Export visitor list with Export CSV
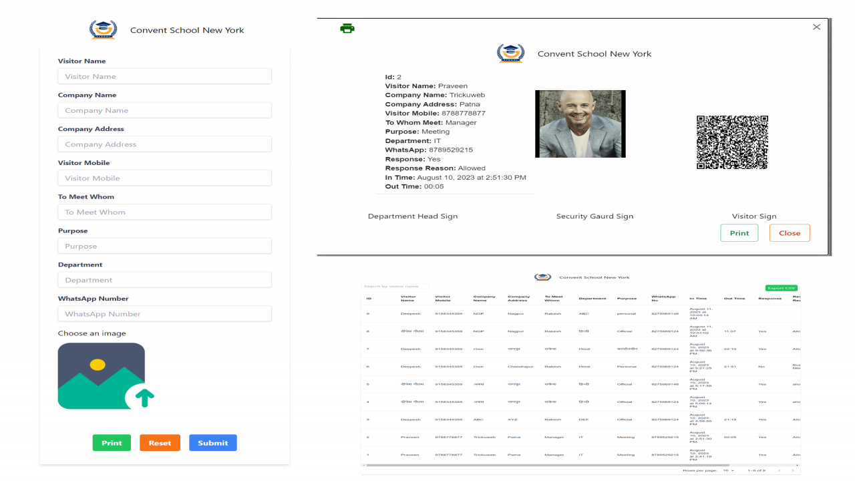This screenshot has height=481, width=855. point(781,288)
